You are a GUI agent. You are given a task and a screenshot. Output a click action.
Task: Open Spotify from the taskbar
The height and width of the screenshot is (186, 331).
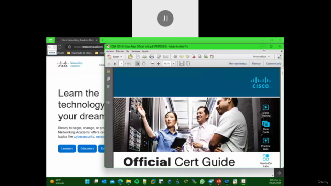[137, 181]
